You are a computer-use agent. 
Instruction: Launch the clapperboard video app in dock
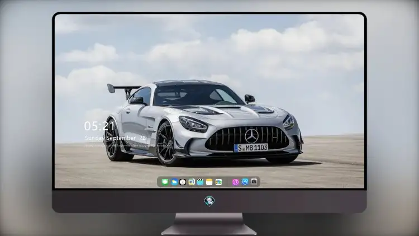click(x=200, y=182)
